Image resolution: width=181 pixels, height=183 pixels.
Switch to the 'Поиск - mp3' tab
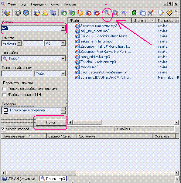[x=53, y=178]
